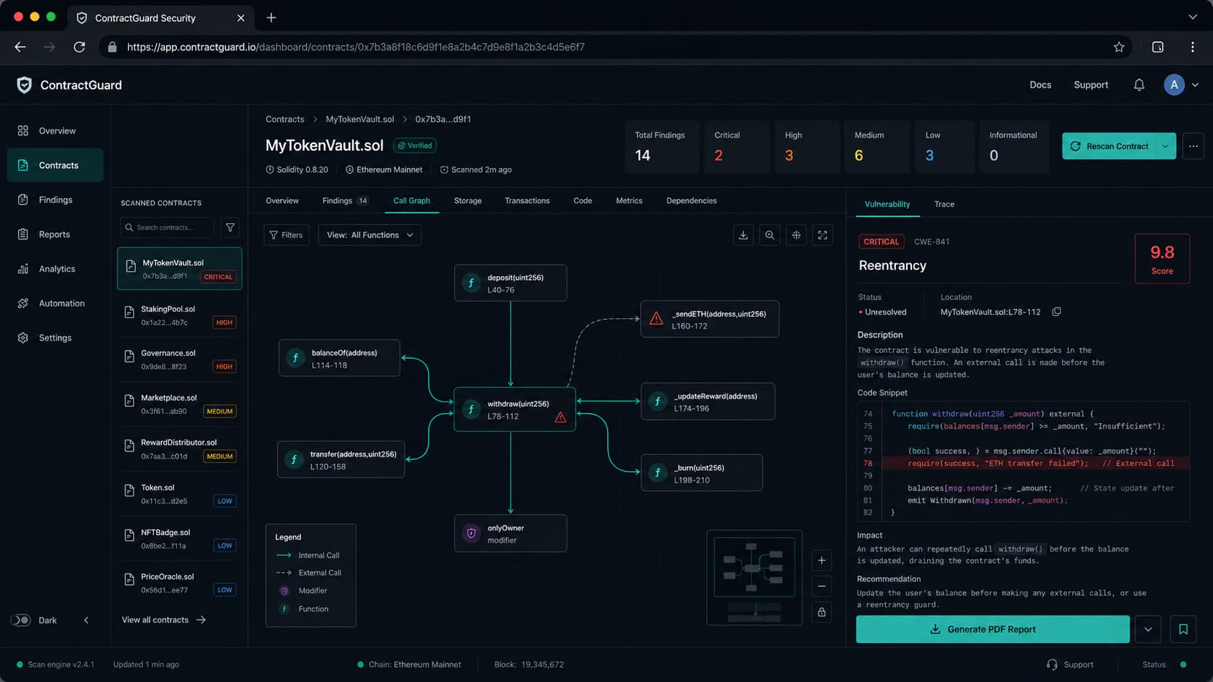Switch to the Findings tab
This screenshot has width=1213, height=682.
click(x=345, y=201)
